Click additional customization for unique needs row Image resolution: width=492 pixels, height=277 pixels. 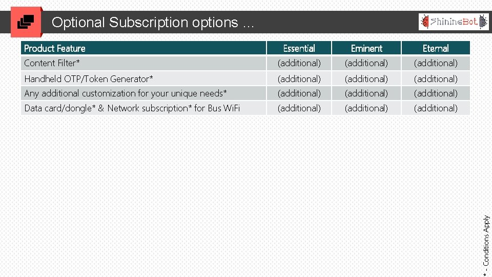pyautogui.click(x=126, y=93)
